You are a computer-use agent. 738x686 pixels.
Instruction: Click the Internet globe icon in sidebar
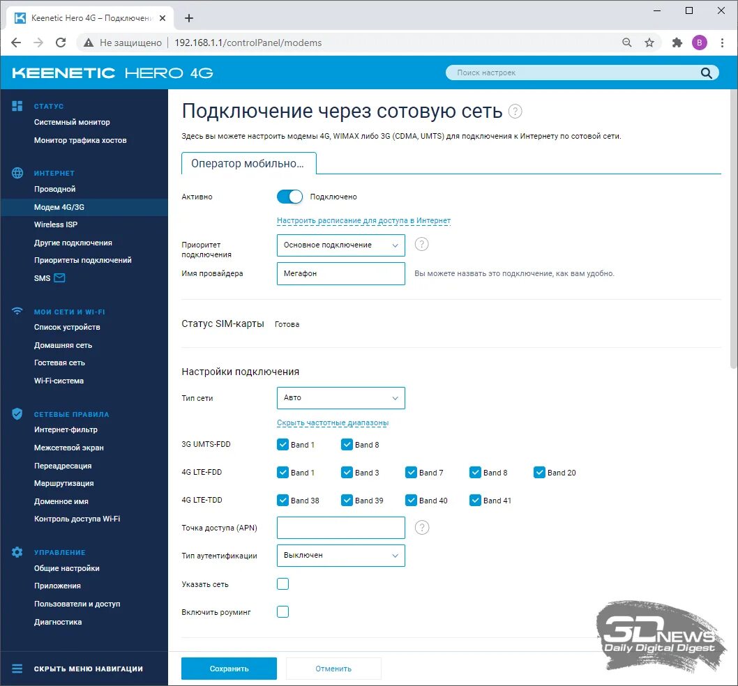click(17, 173)
